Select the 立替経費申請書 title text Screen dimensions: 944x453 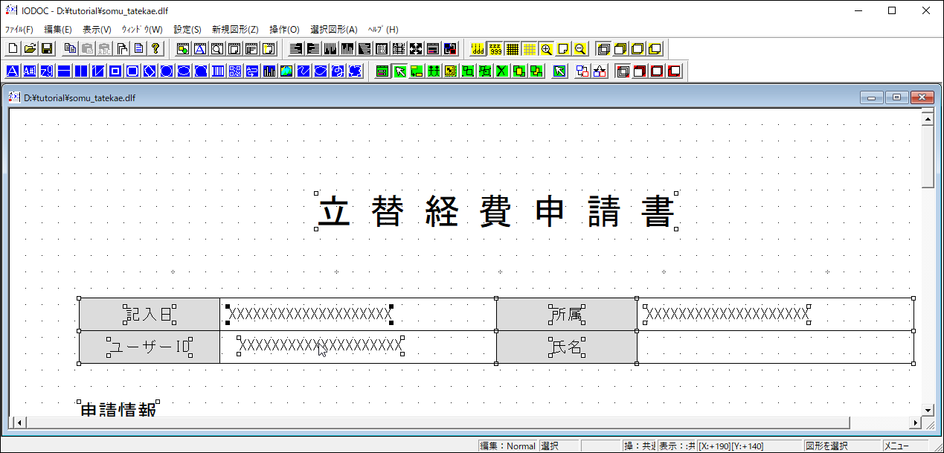point(496,212)
